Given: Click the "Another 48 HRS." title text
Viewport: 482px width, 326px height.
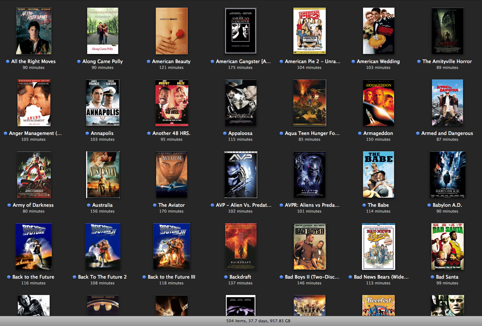Looking at the screenshot, I should (171, 133).
